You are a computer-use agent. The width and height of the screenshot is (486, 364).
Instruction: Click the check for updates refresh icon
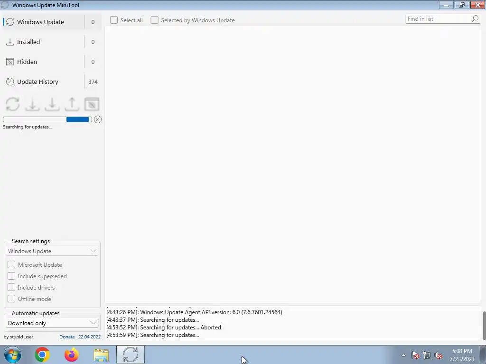click(x=13, y=104)
